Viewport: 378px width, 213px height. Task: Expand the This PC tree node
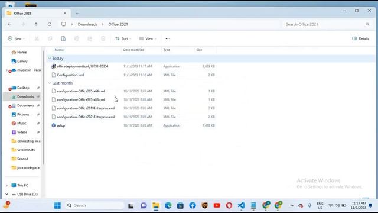[x=6, y=185]
